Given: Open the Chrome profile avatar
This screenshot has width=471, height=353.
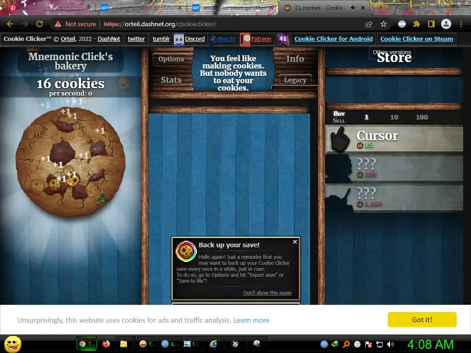Looking at the screenshot, I should point(446,24).
